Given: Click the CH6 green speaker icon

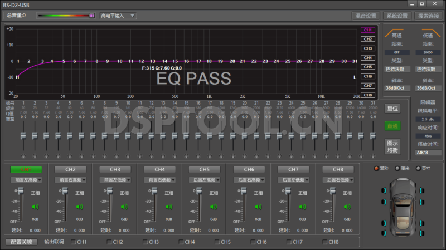Looking at the screenshot, I should (x=258, y=207).
